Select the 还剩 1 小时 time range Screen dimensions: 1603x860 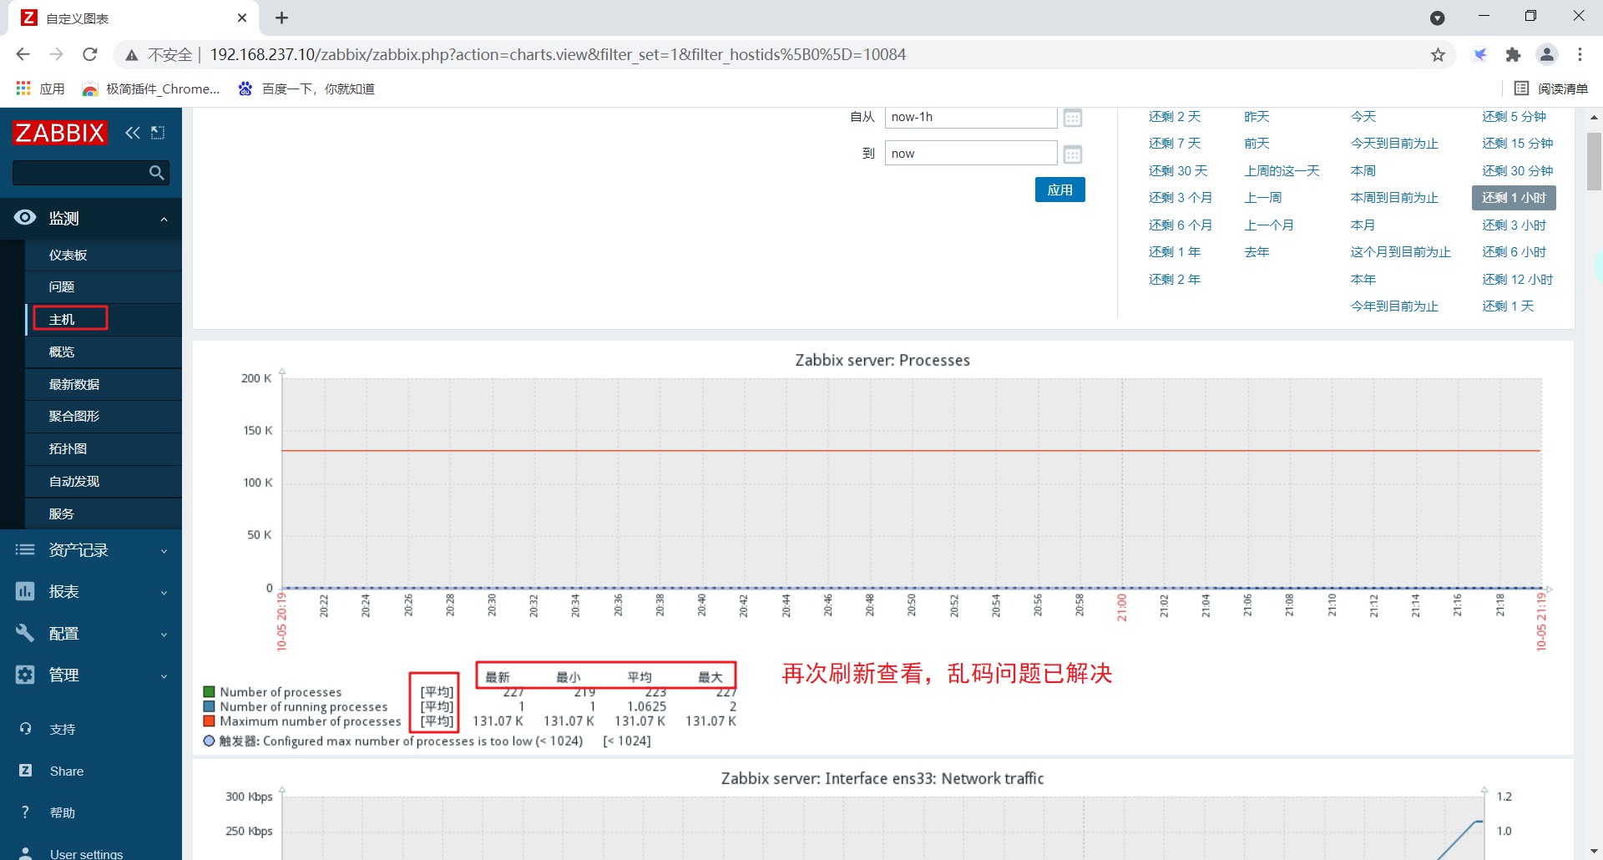(1514, 198)
